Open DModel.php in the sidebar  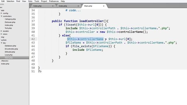click(10, 52)
